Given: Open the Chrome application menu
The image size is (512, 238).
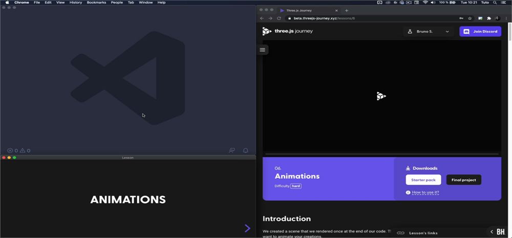Looking at the screenshot, I should point(22,2).
